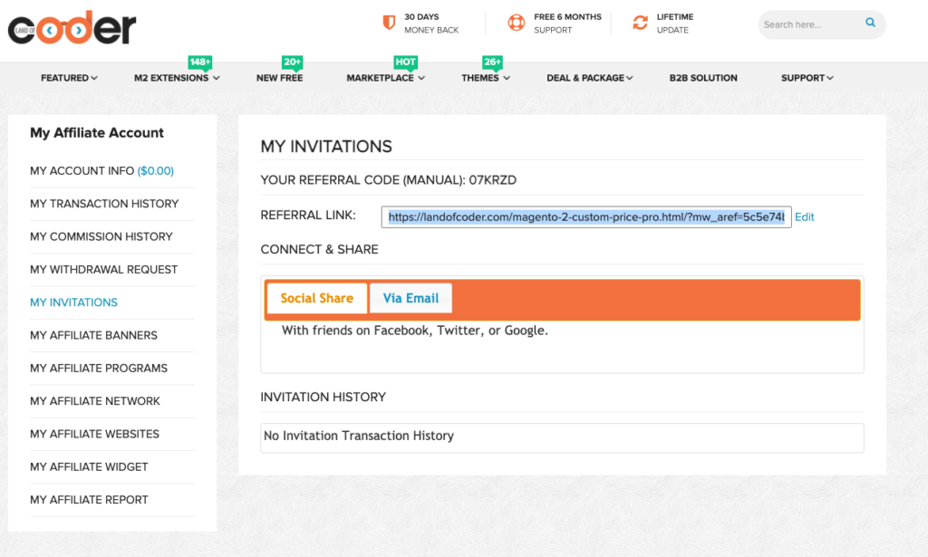Go to My Affiliate Banners
928x557 pixels.
pyautogui.click(x=93, y=335)
